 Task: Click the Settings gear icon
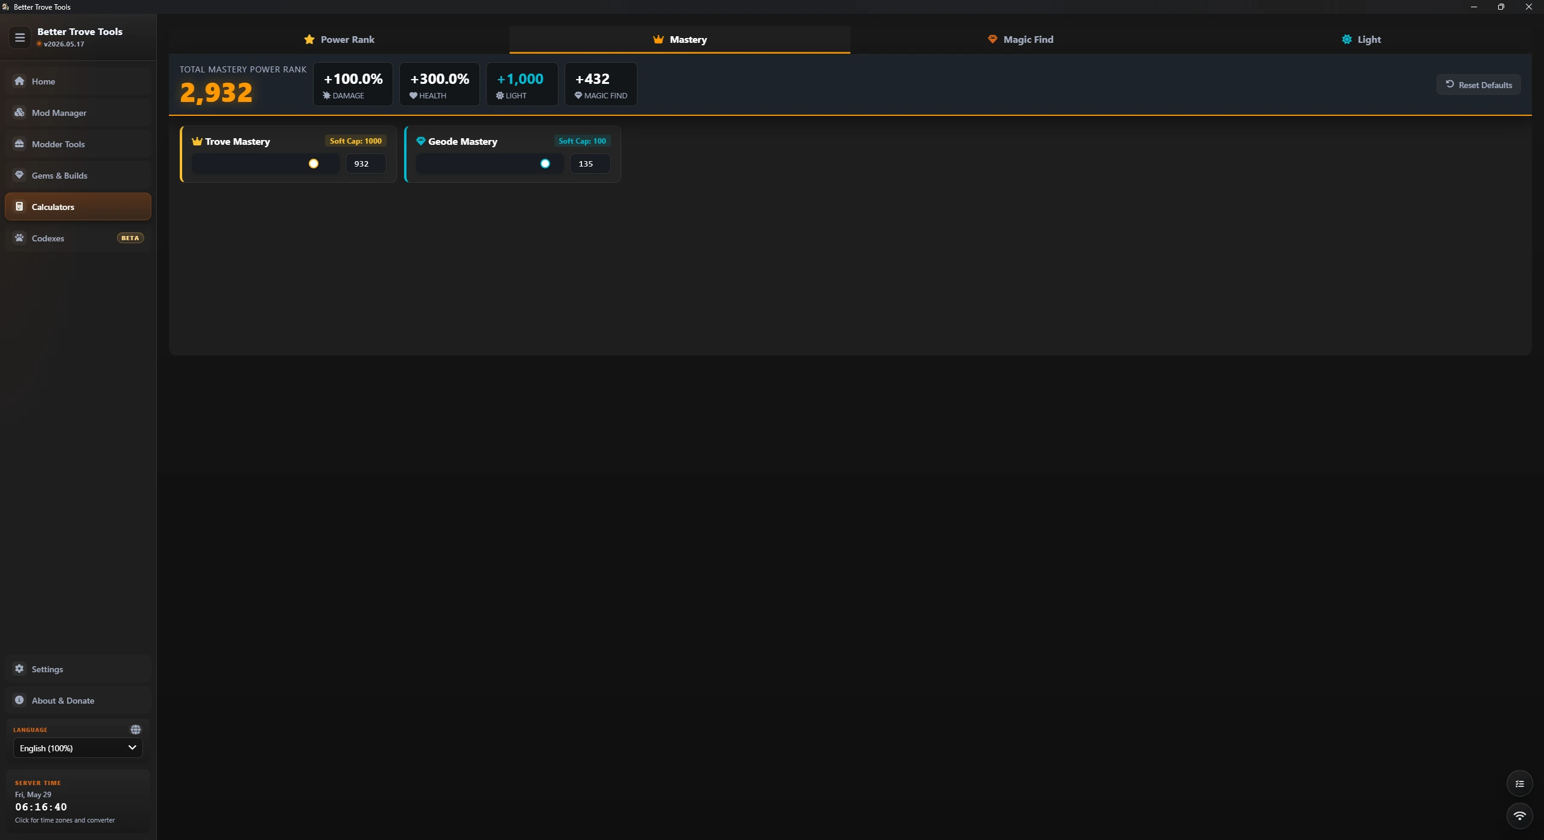click(19, 669)
